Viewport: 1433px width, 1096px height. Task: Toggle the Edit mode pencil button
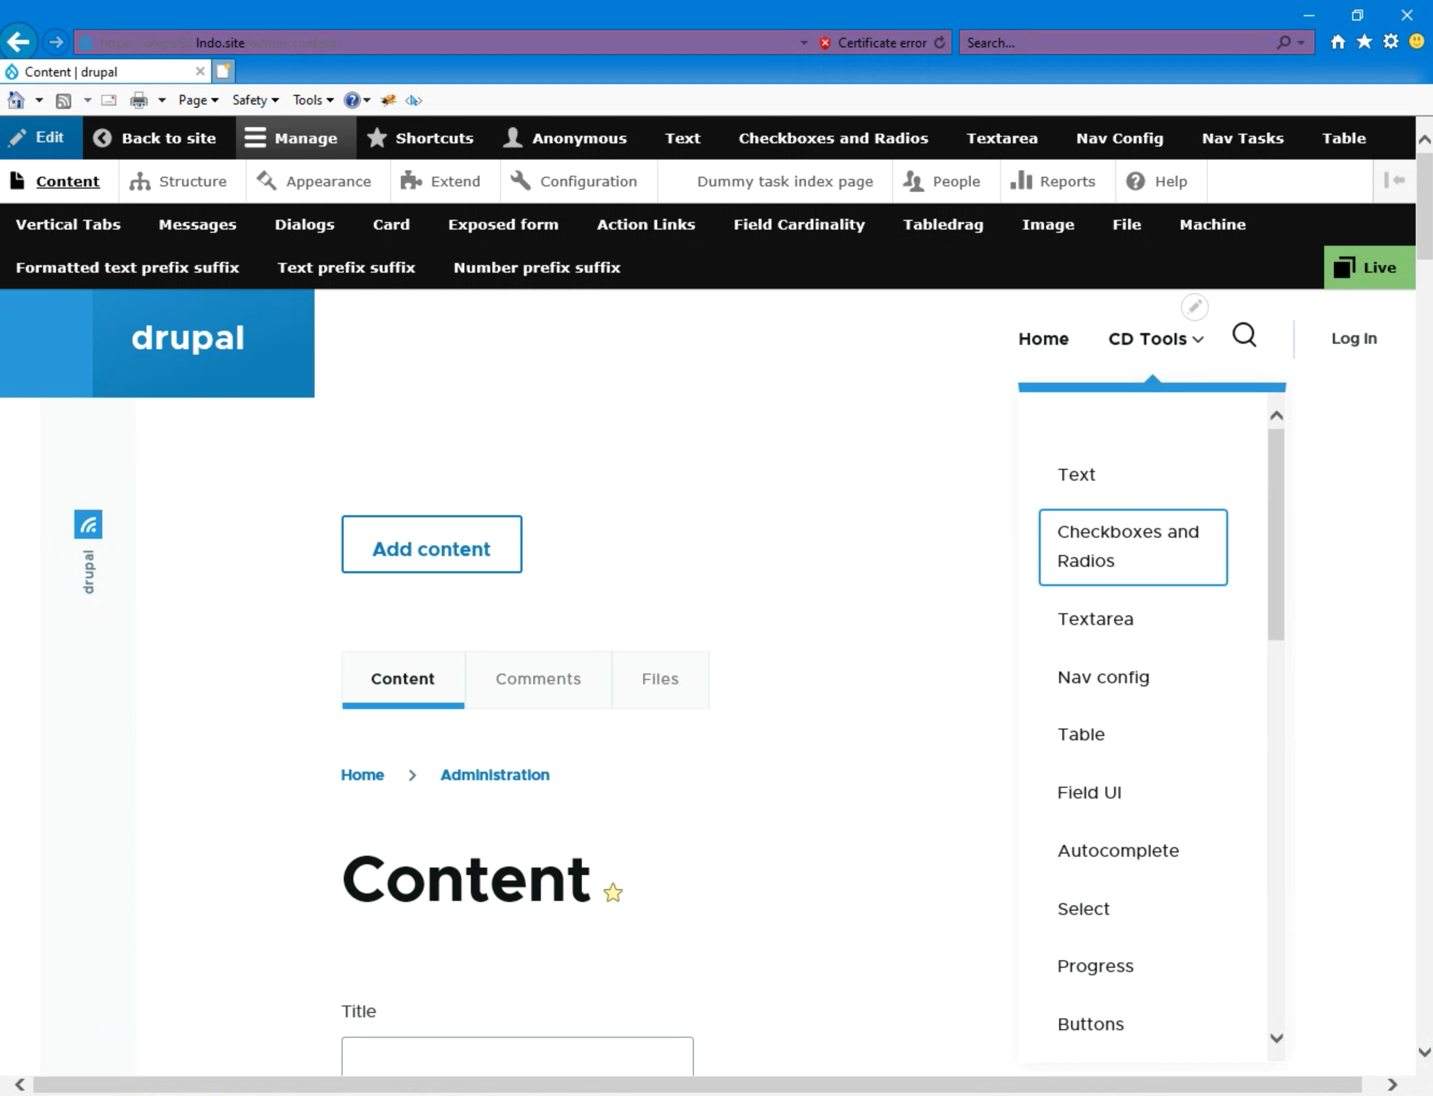click(x=40, y=137)
